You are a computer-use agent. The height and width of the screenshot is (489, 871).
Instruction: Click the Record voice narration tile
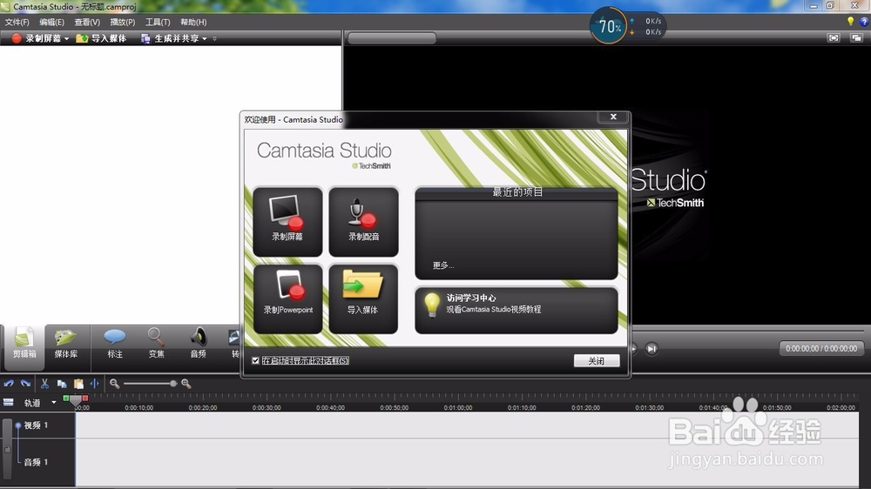click(363, 222)
